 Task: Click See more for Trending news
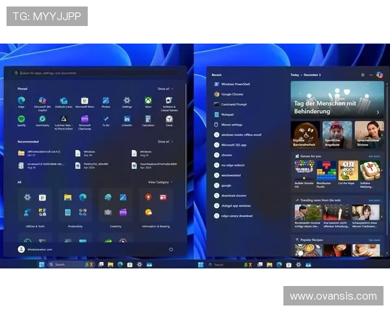click(374, 200)
